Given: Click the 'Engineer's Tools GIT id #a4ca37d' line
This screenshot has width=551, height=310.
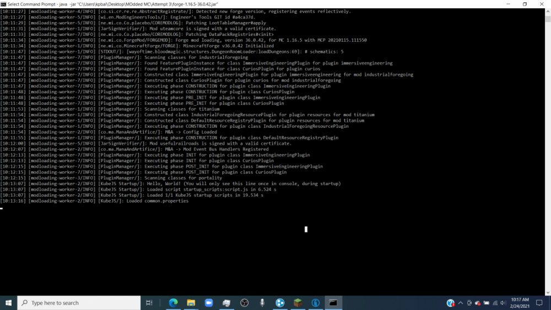Looking at the screenshot, I should (x=128, y=17).
